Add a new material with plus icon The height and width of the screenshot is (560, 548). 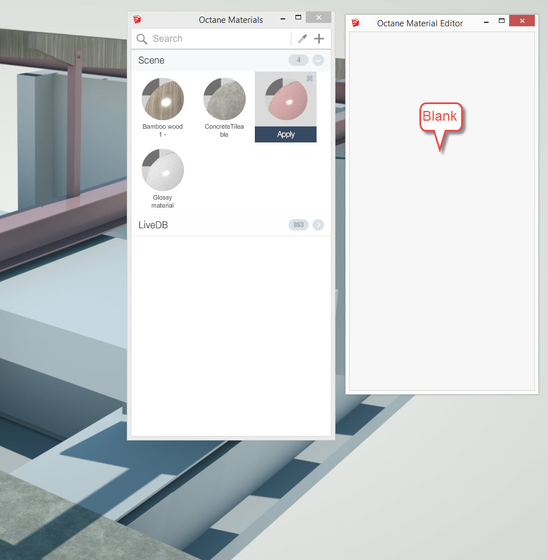tap(319, 38)
